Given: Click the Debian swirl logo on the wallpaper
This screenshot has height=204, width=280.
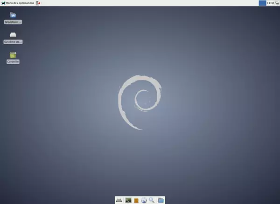Looking at the screenshot, I should pyautogui.click(x=140, y=102).
